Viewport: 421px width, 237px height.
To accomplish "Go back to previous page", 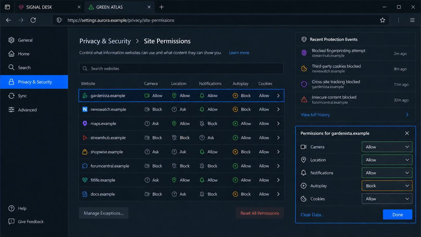I will pyautogui.click(x=9, y=20).
